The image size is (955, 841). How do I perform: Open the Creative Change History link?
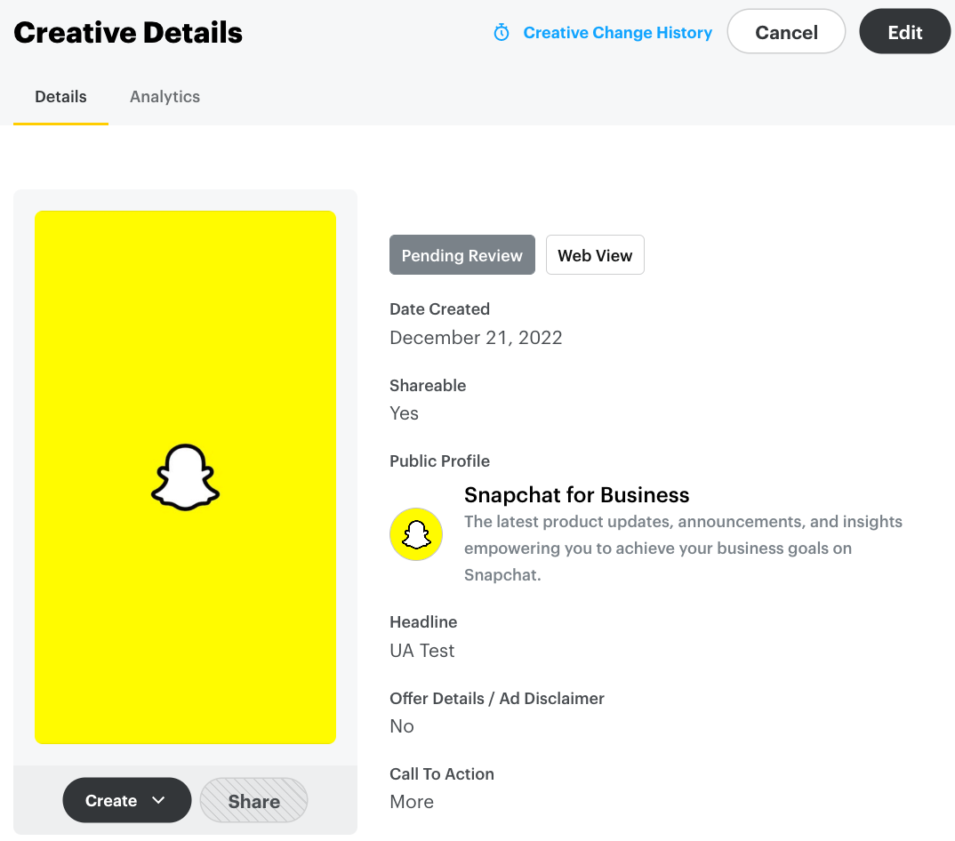coord(618,32)
